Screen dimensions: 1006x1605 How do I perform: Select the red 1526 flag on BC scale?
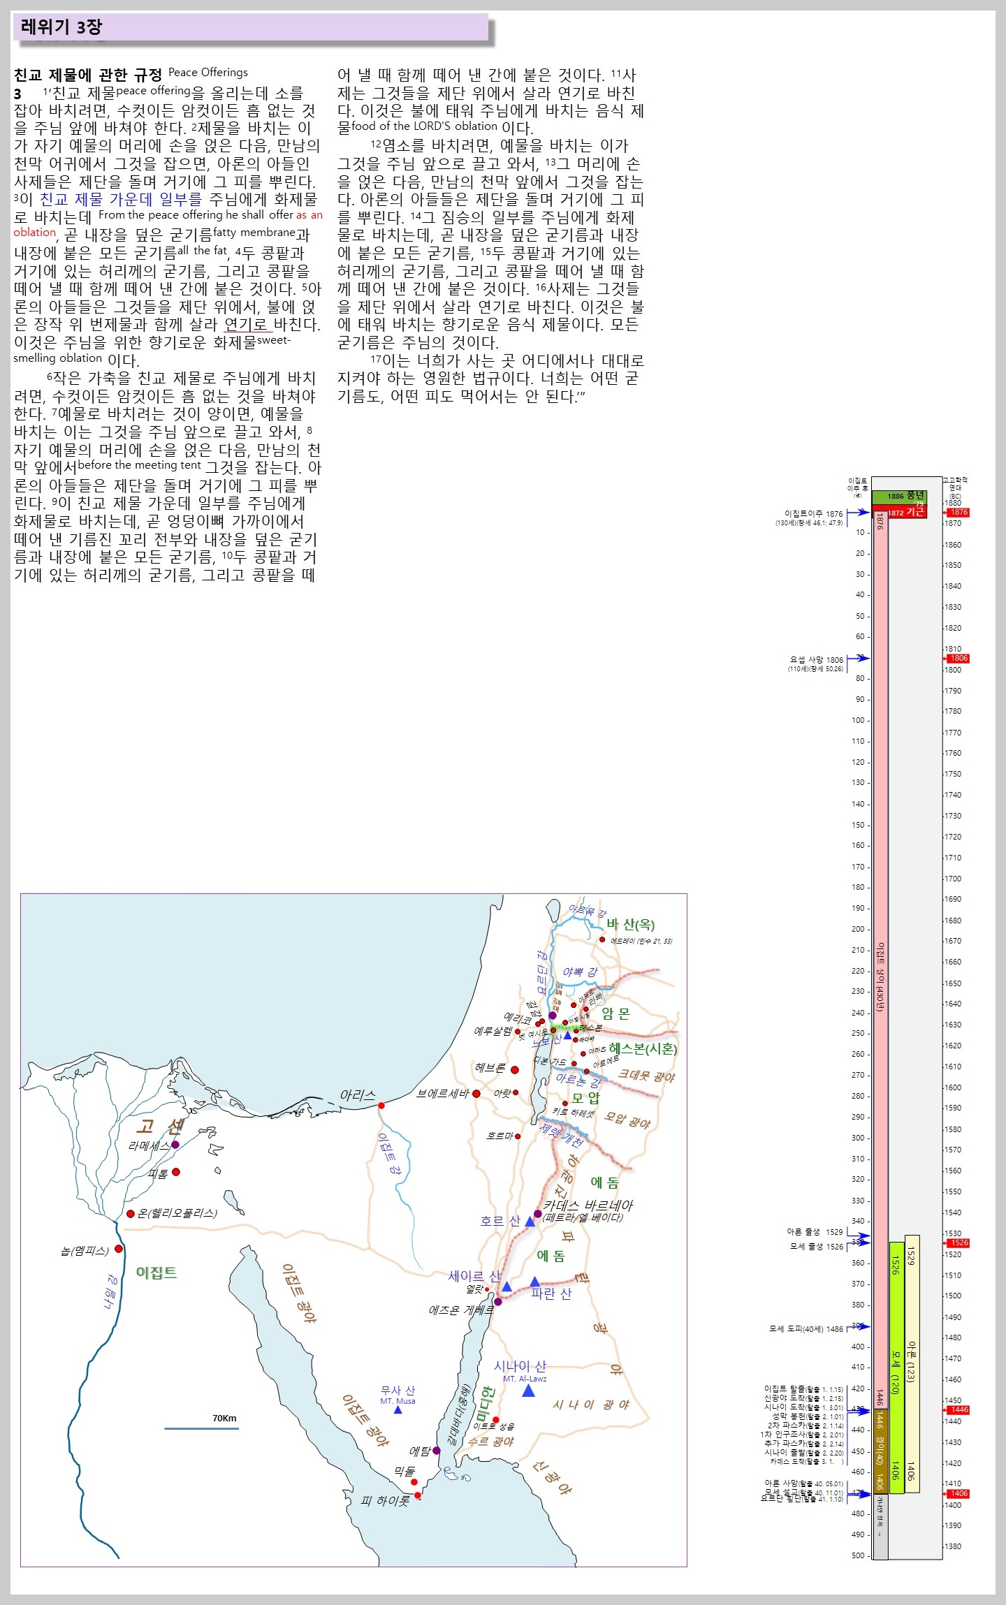pos(958,1243)
